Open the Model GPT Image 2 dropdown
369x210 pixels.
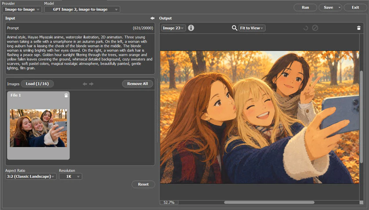pyautogui.click(x=83, y=9)
